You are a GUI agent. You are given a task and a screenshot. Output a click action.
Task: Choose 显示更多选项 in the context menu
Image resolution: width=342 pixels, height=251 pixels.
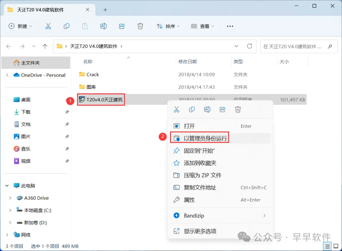220,231
